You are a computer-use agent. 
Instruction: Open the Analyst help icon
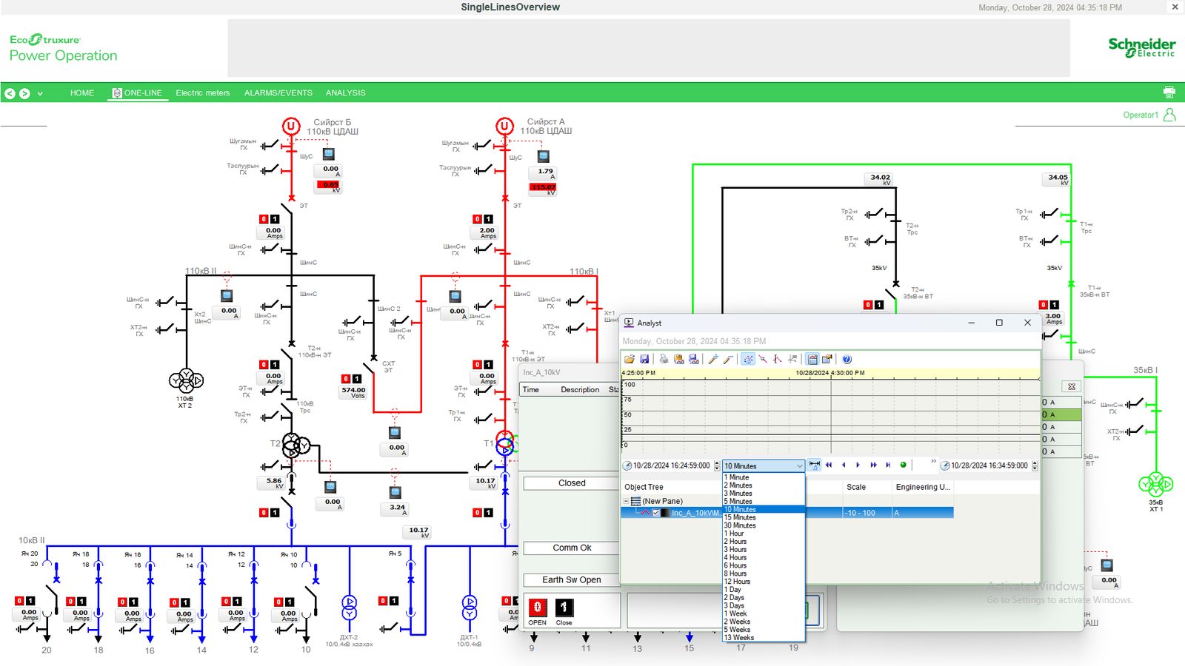click(x=847, y=359)
